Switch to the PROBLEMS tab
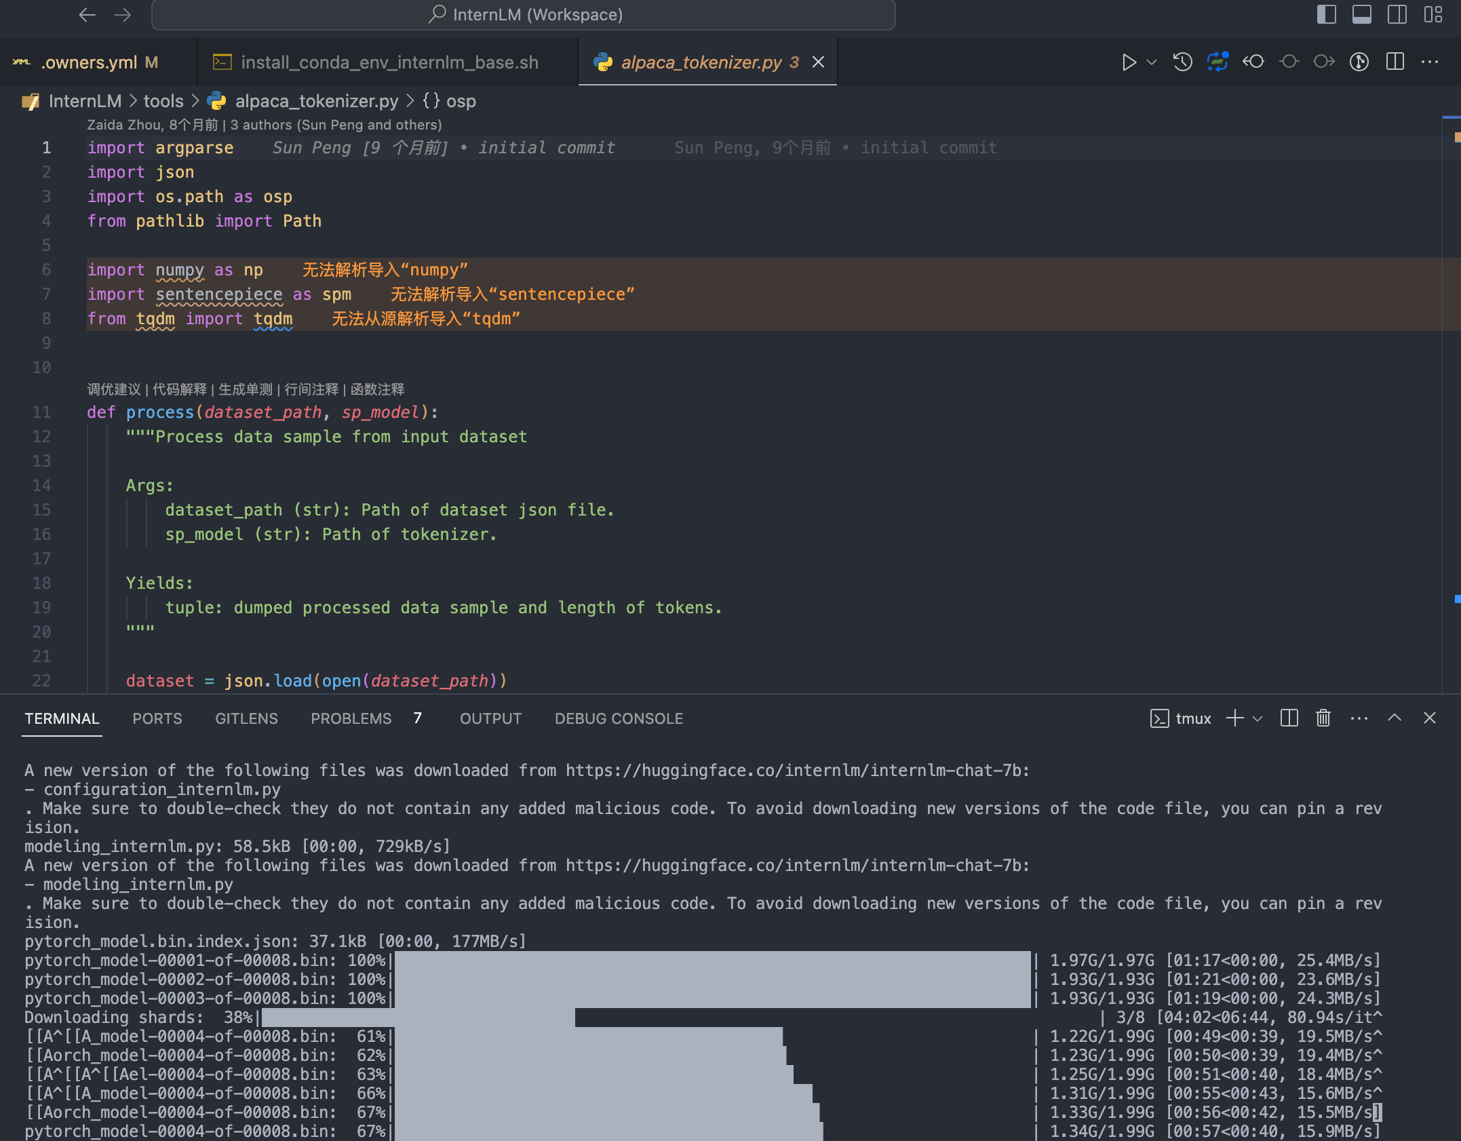Viewport: 1461px width, 1141px height. pyautogui.click(x=351, y=718)
